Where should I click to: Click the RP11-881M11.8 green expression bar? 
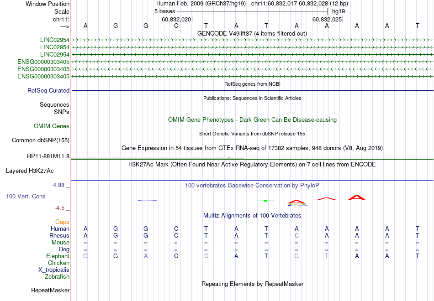tap(253, 159)
